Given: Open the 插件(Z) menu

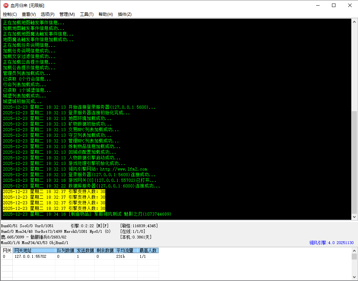Looking at the screenshot, I should point(125,14).
